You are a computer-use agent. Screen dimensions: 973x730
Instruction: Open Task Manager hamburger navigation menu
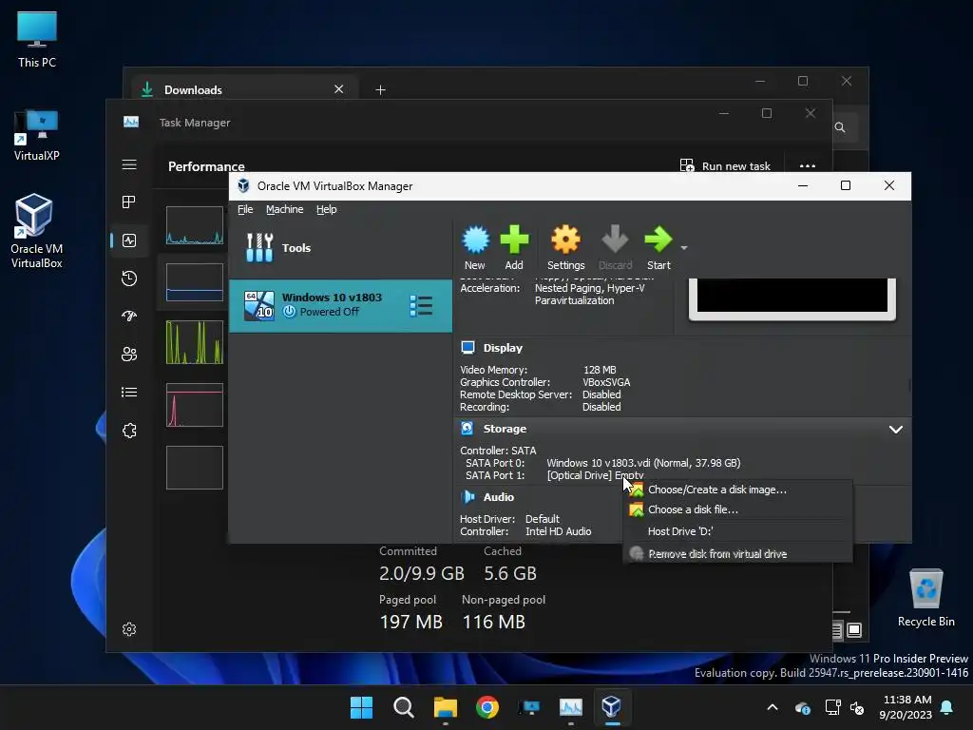pyautogui.click(x=129, y=164)
